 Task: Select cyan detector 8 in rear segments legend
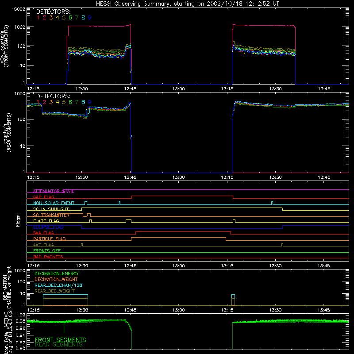coord(83,102)
